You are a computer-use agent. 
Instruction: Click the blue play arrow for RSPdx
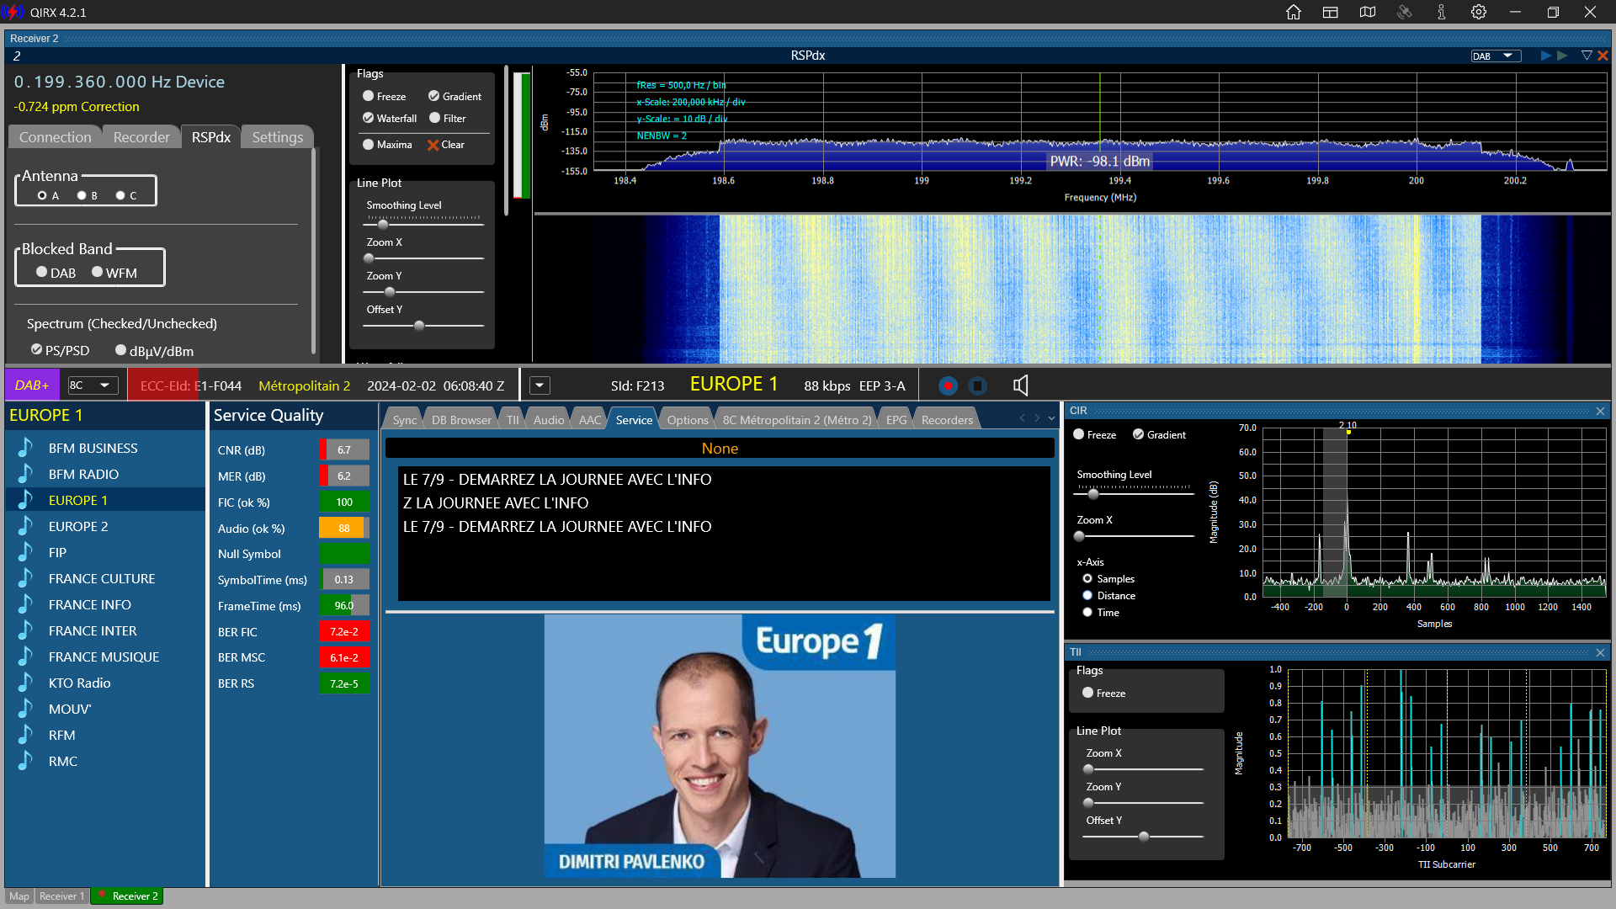1545,56
